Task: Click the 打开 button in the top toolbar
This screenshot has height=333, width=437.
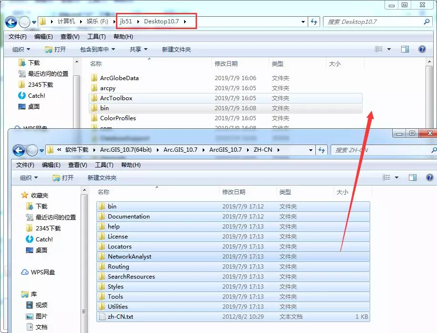Action: pos(55,49)
